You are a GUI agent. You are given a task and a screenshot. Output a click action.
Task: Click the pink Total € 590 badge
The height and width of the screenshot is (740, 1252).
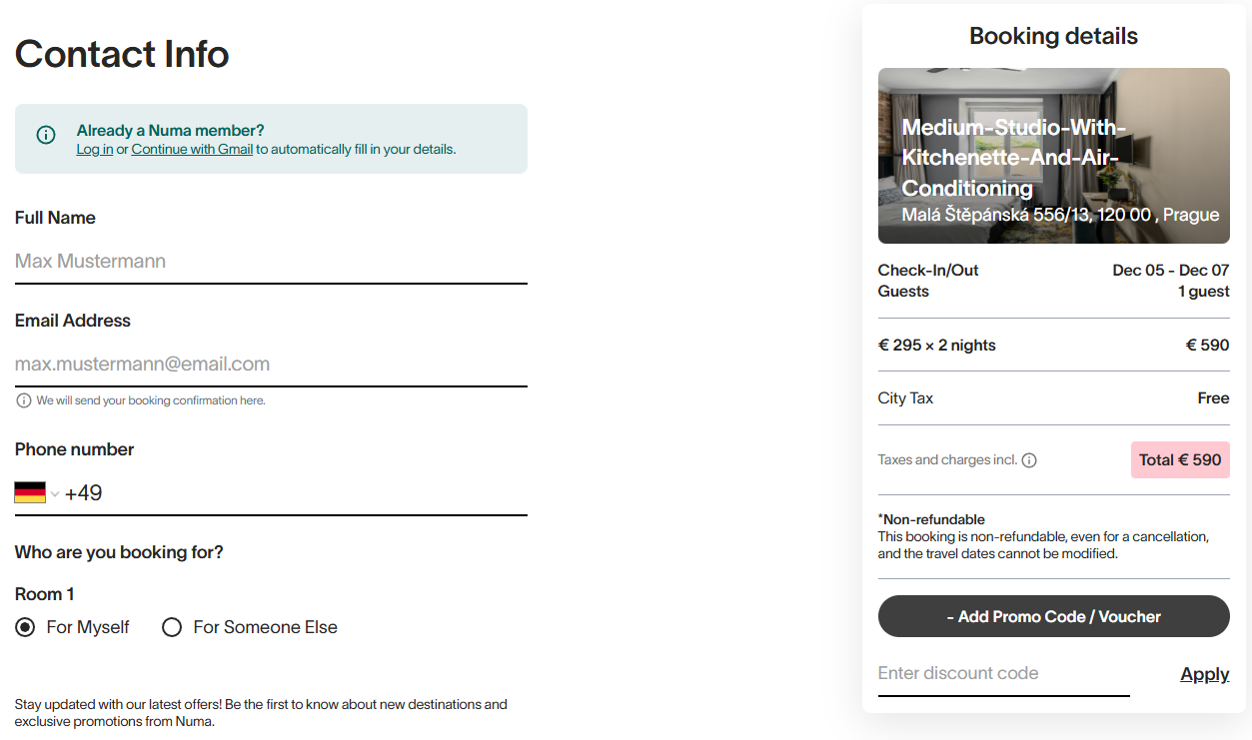1180,460
